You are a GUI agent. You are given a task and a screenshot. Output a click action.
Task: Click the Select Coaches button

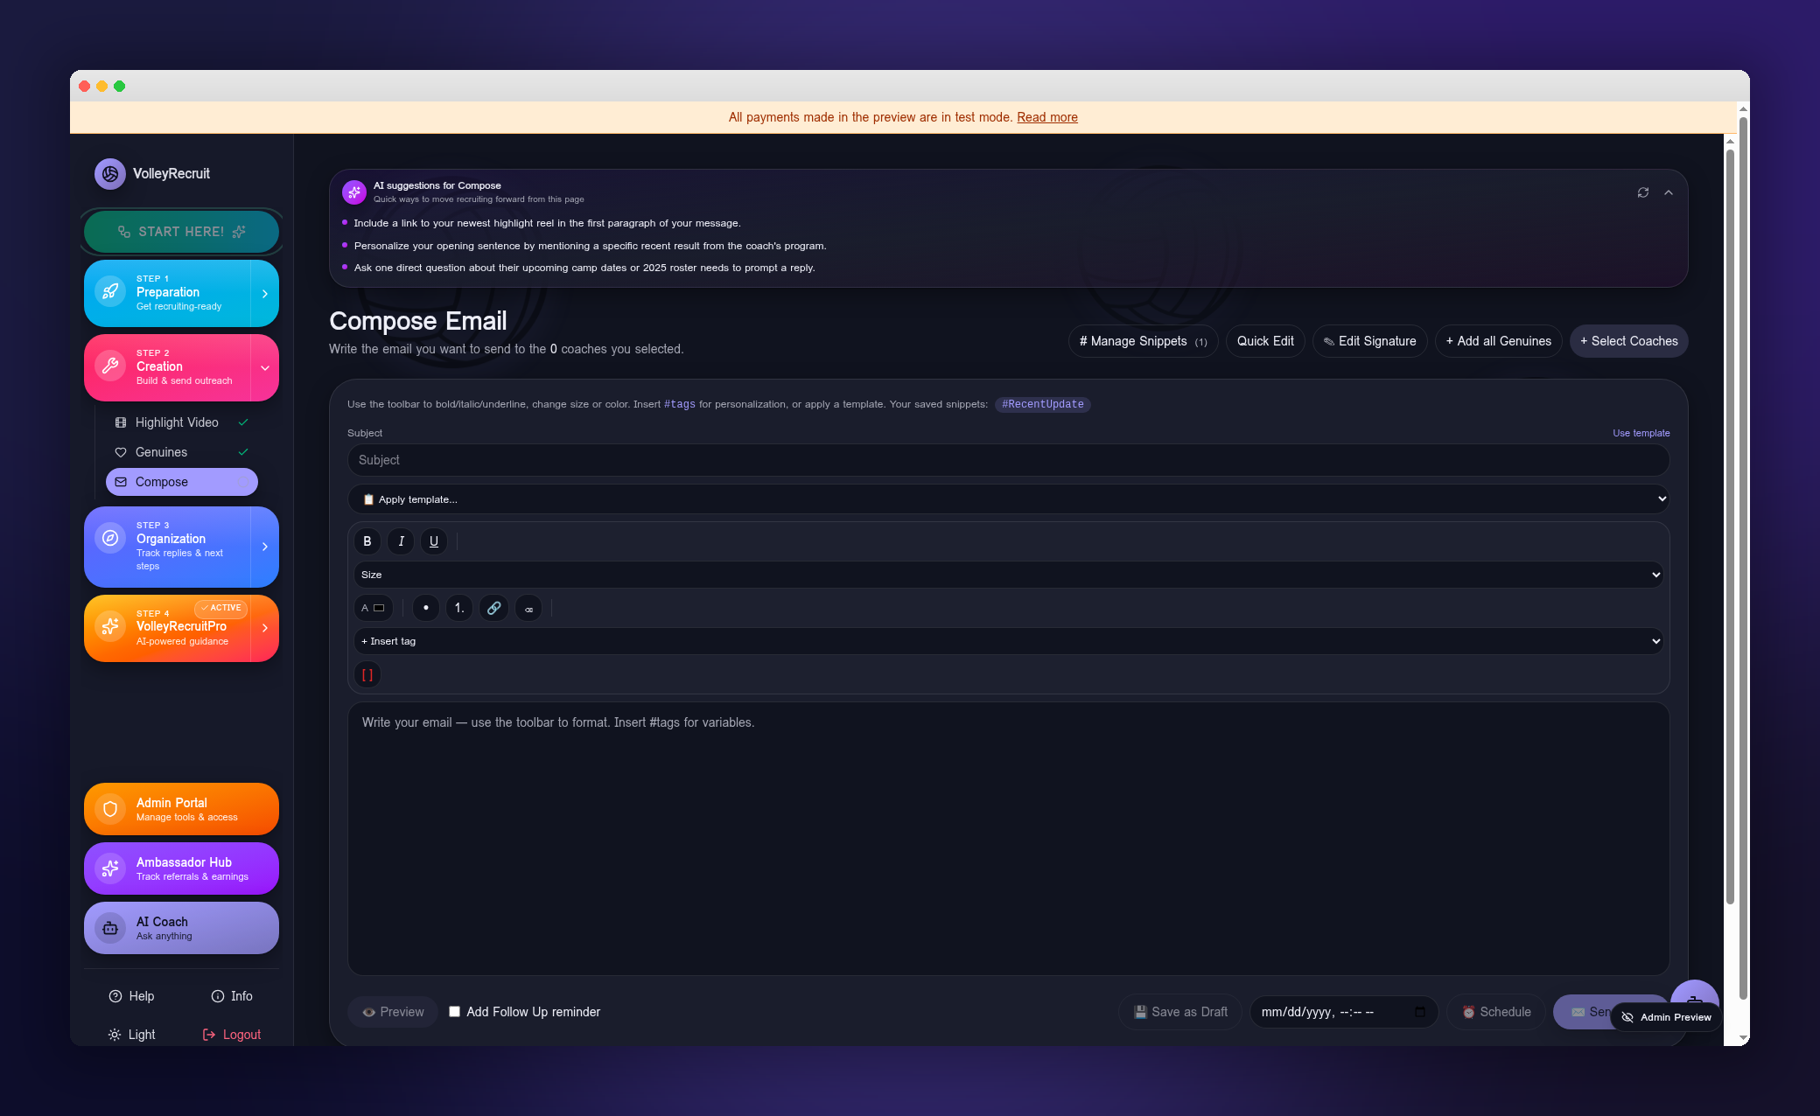(x=1629, y=341)
